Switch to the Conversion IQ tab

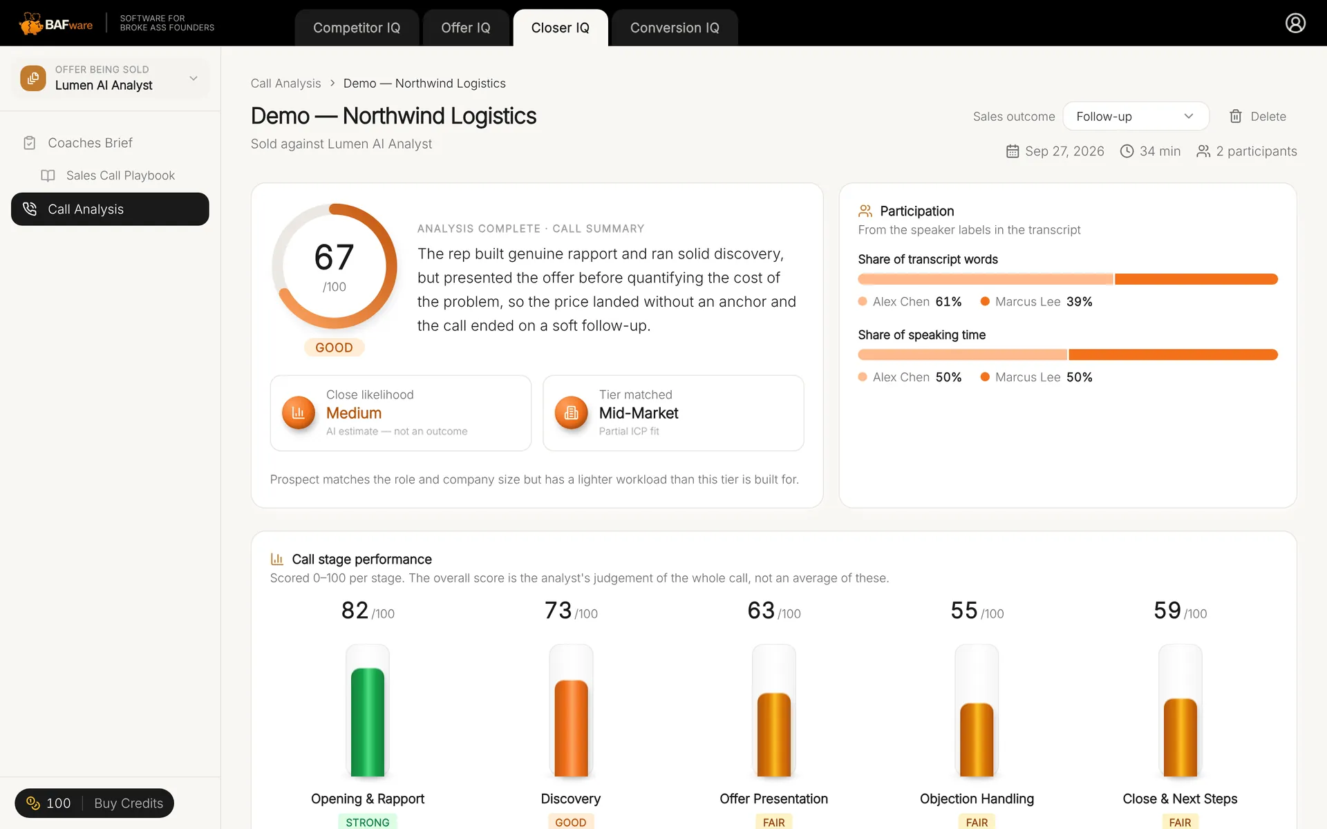[675, 28]
